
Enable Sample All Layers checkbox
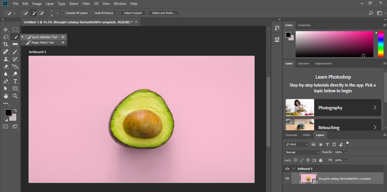point(63,13)
